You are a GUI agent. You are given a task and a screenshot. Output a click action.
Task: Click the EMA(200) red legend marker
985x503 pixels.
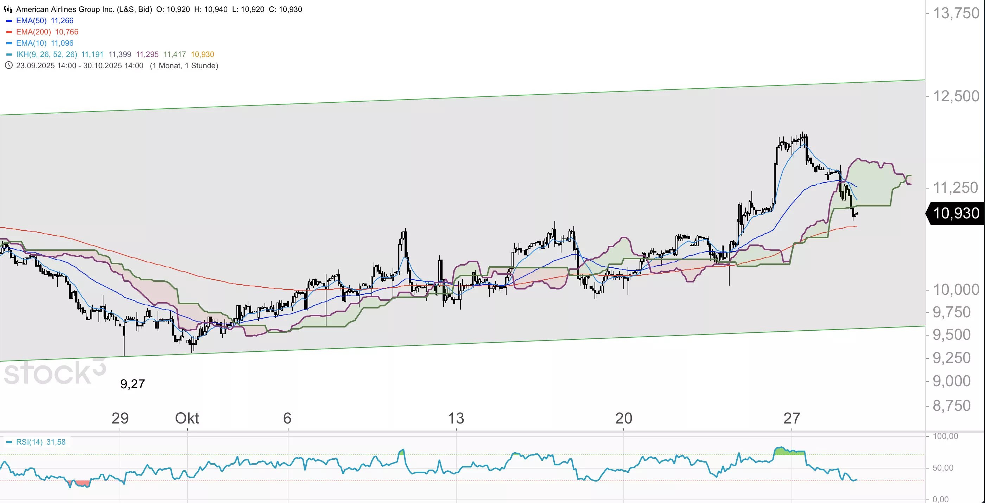[9, 32]
